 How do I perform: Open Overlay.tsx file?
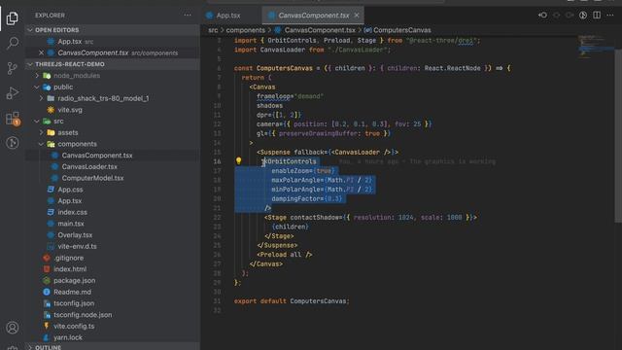[75, 235]
